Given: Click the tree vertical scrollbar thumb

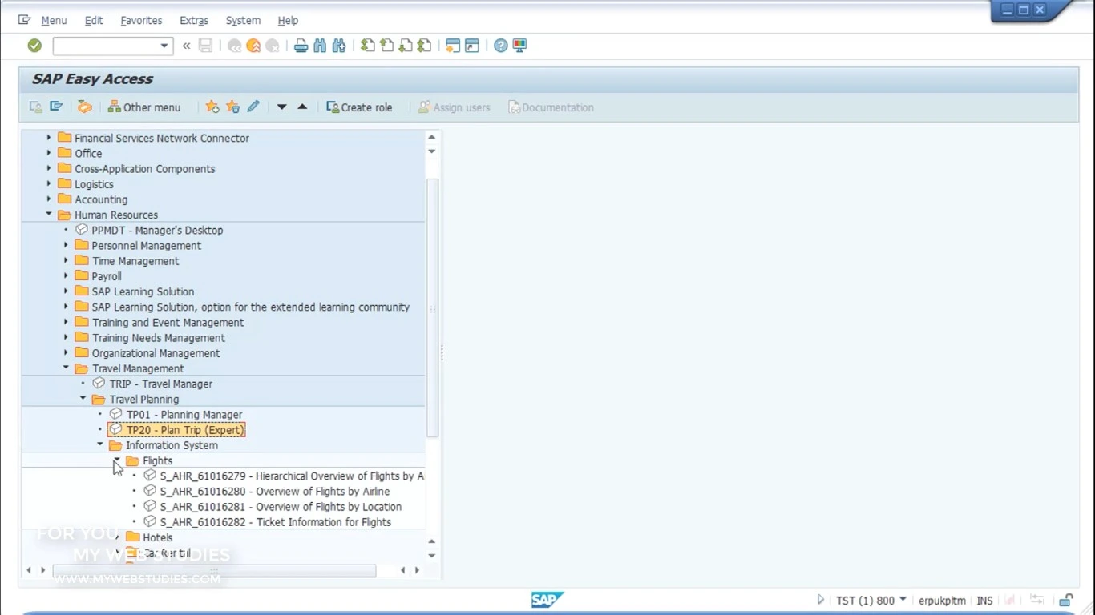Looking at the screenshot, I should click(432, 307).
